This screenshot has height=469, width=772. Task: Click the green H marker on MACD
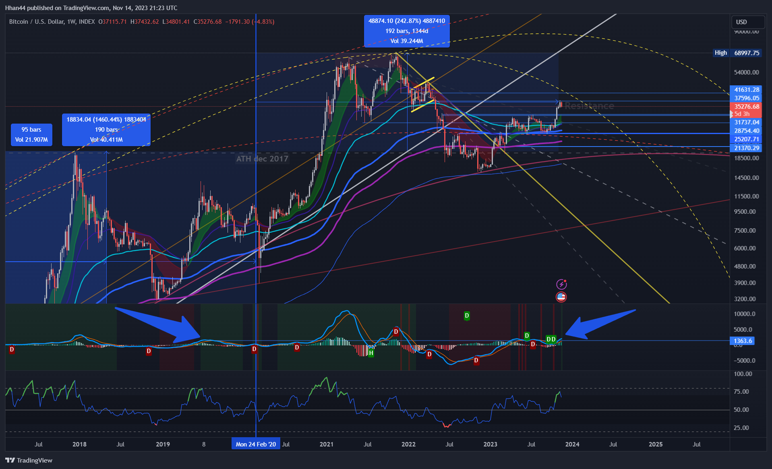coord(371,353)
